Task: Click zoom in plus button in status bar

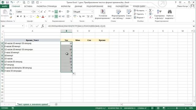Action: coord(186,108)
